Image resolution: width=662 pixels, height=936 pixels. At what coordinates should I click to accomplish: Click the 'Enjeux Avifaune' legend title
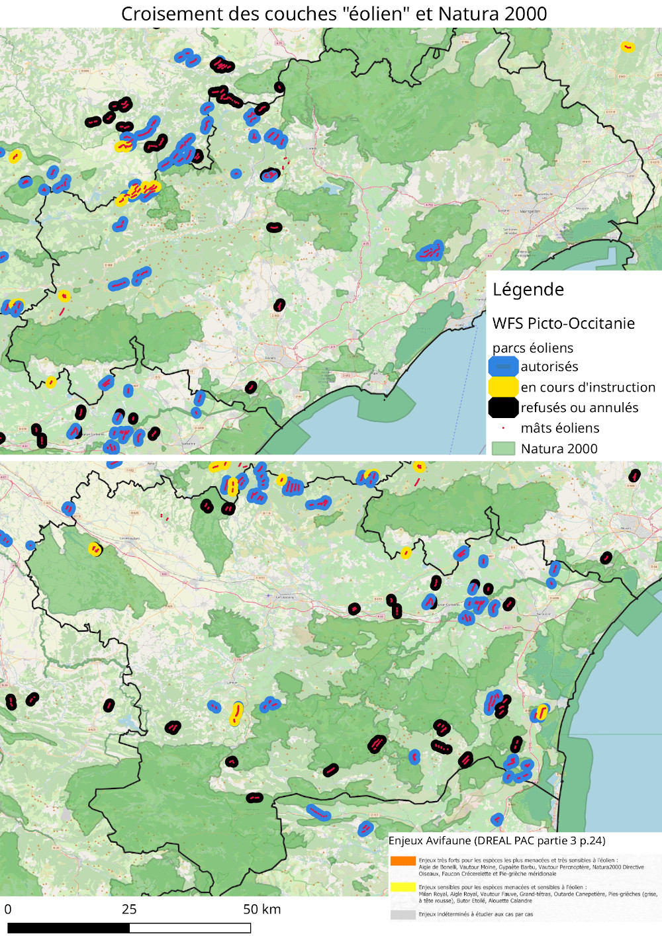pos(496,841)
